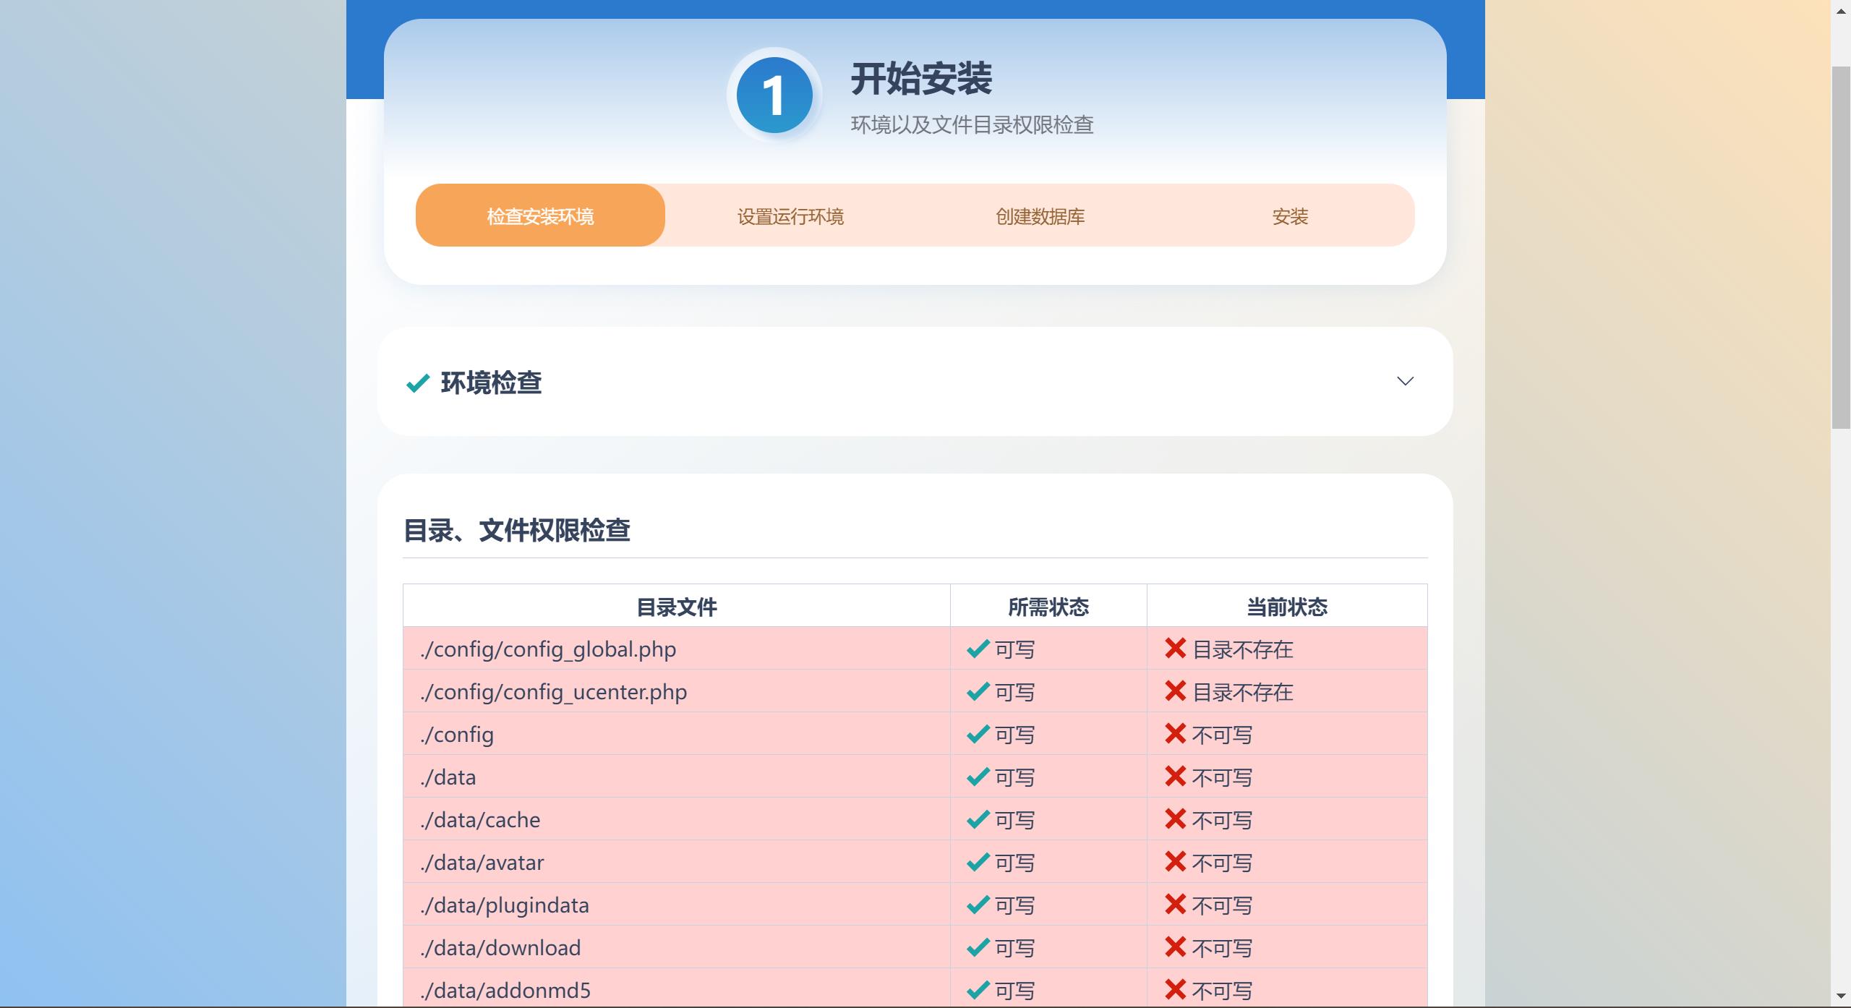This screenshot has height=1008, width=1851.
Task: Click 目录不存在 status in config_global.php row
Action: tap(1242, 649)
